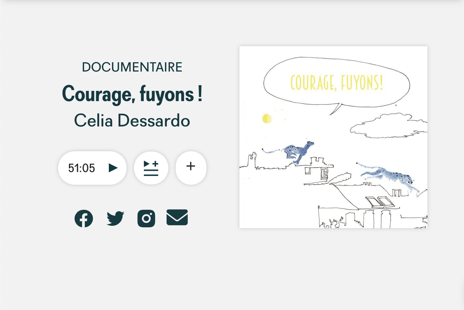Open the plus button for more options
Image resolution: width=464 pixels, height=310 pixels.
click(x=191, y=168)
